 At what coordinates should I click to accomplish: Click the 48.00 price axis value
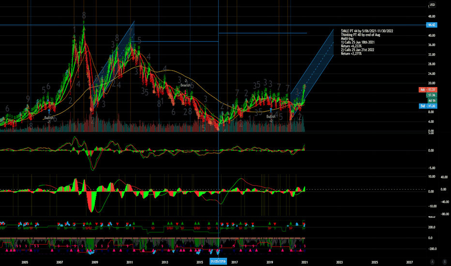432,16
